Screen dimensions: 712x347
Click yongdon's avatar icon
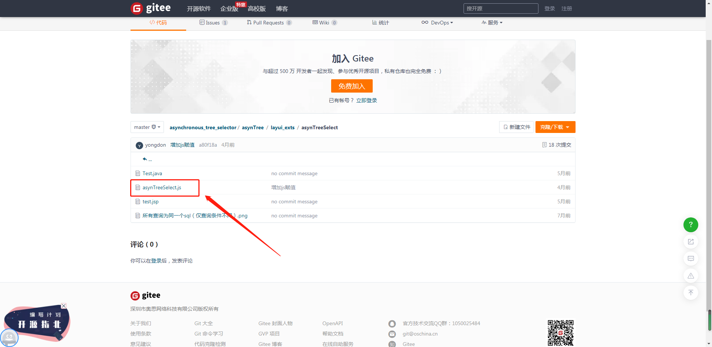pos(139,145)
